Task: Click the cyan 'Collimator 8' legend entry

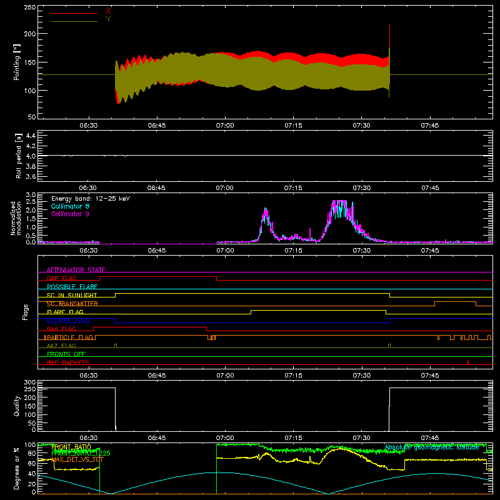Action: 70,206
